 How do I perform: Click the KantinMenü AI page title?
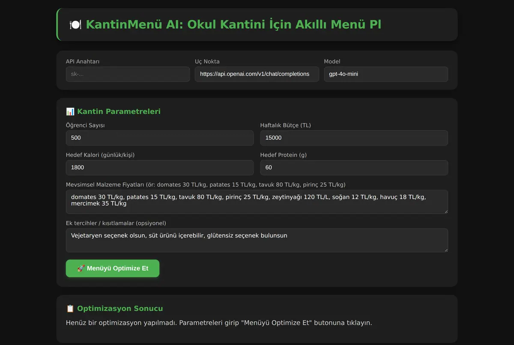click(233, 24)
